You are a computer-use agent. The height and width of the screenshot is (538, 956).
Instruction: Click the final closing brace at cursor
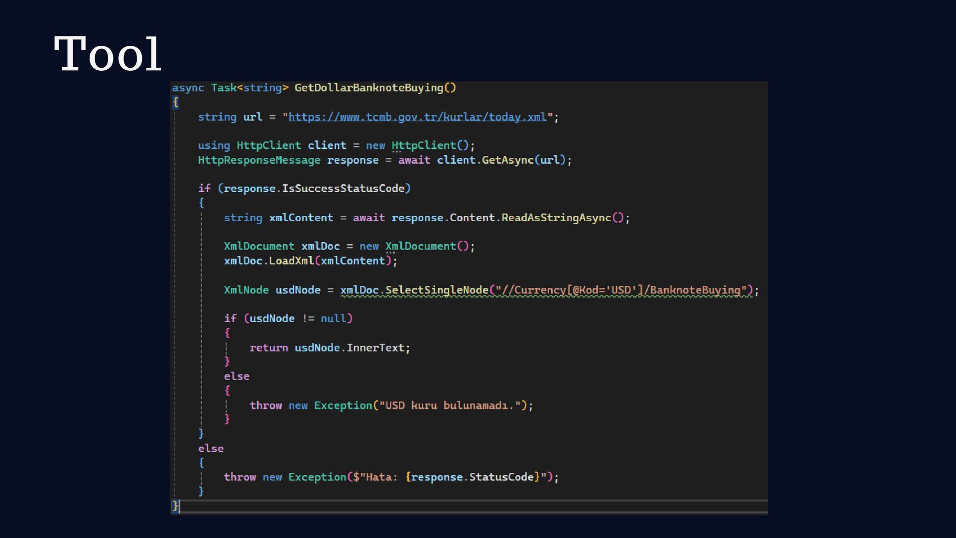[175, 506]
